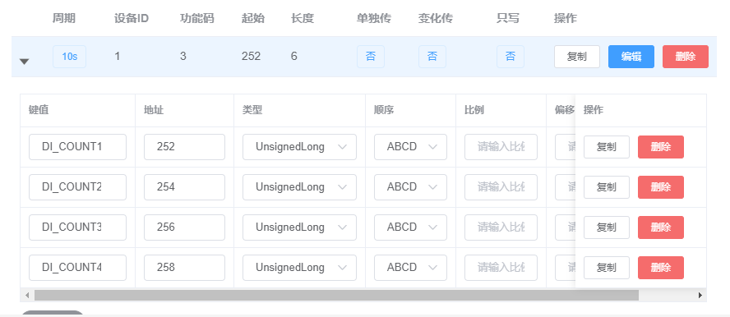The height and width of the screenshot is (317, 730).
Task: Click the DI_COUNT2 key field
Action: pyautogui.click(x=78, y=187)
